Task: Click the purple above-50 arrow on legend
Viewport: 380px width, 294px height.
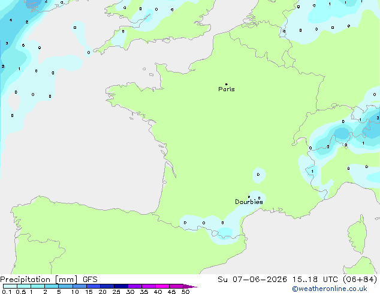Action: coord(190,286)
